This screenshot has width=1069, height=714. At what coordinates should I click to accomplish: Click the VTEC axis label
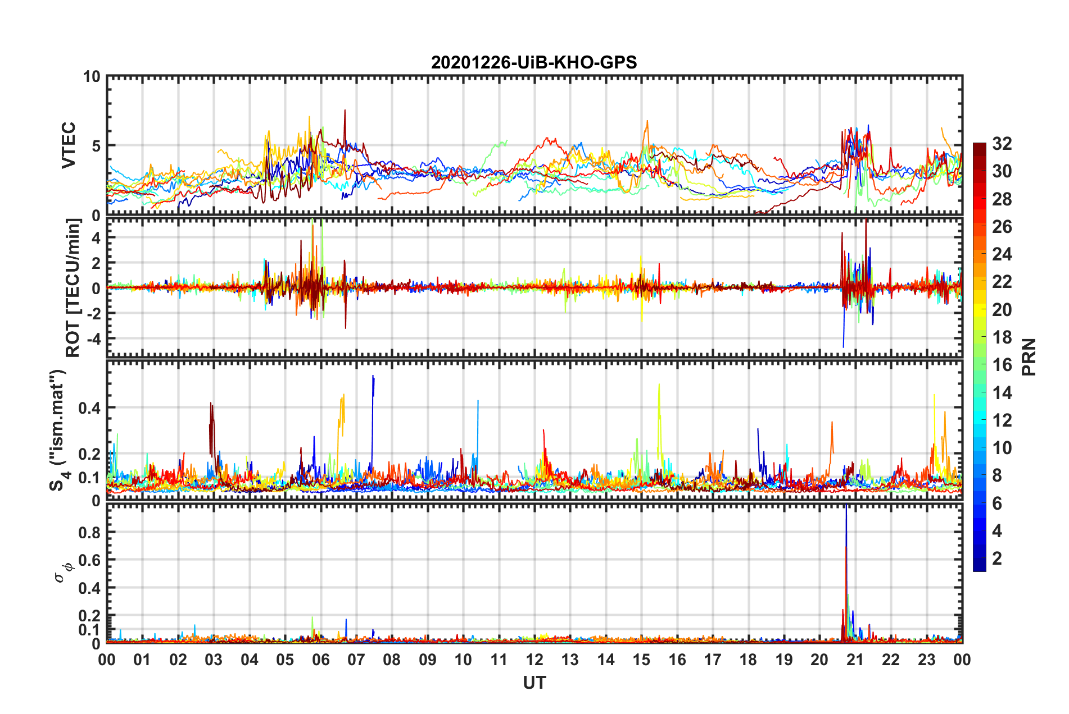(x=69, y=146)
